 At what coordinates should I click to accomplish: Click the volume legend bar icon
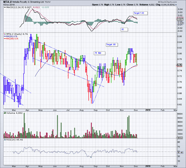point(5,113)
